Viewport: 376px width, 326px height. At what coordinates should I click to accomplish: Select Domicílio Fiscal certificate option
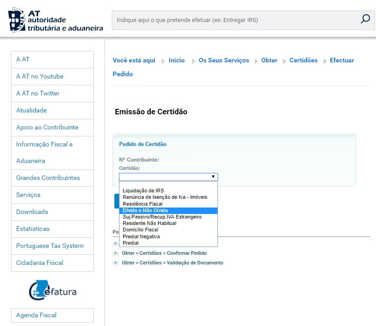click(141, 230)
